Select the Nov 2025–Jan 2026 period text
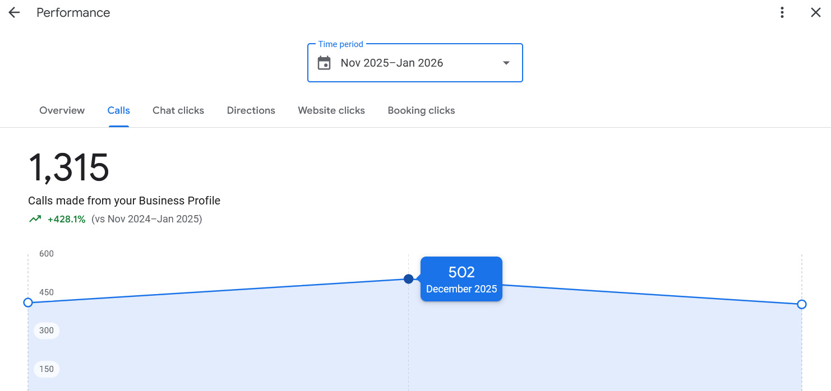Viewport: 831px width, 391px height. coord(392,63)
